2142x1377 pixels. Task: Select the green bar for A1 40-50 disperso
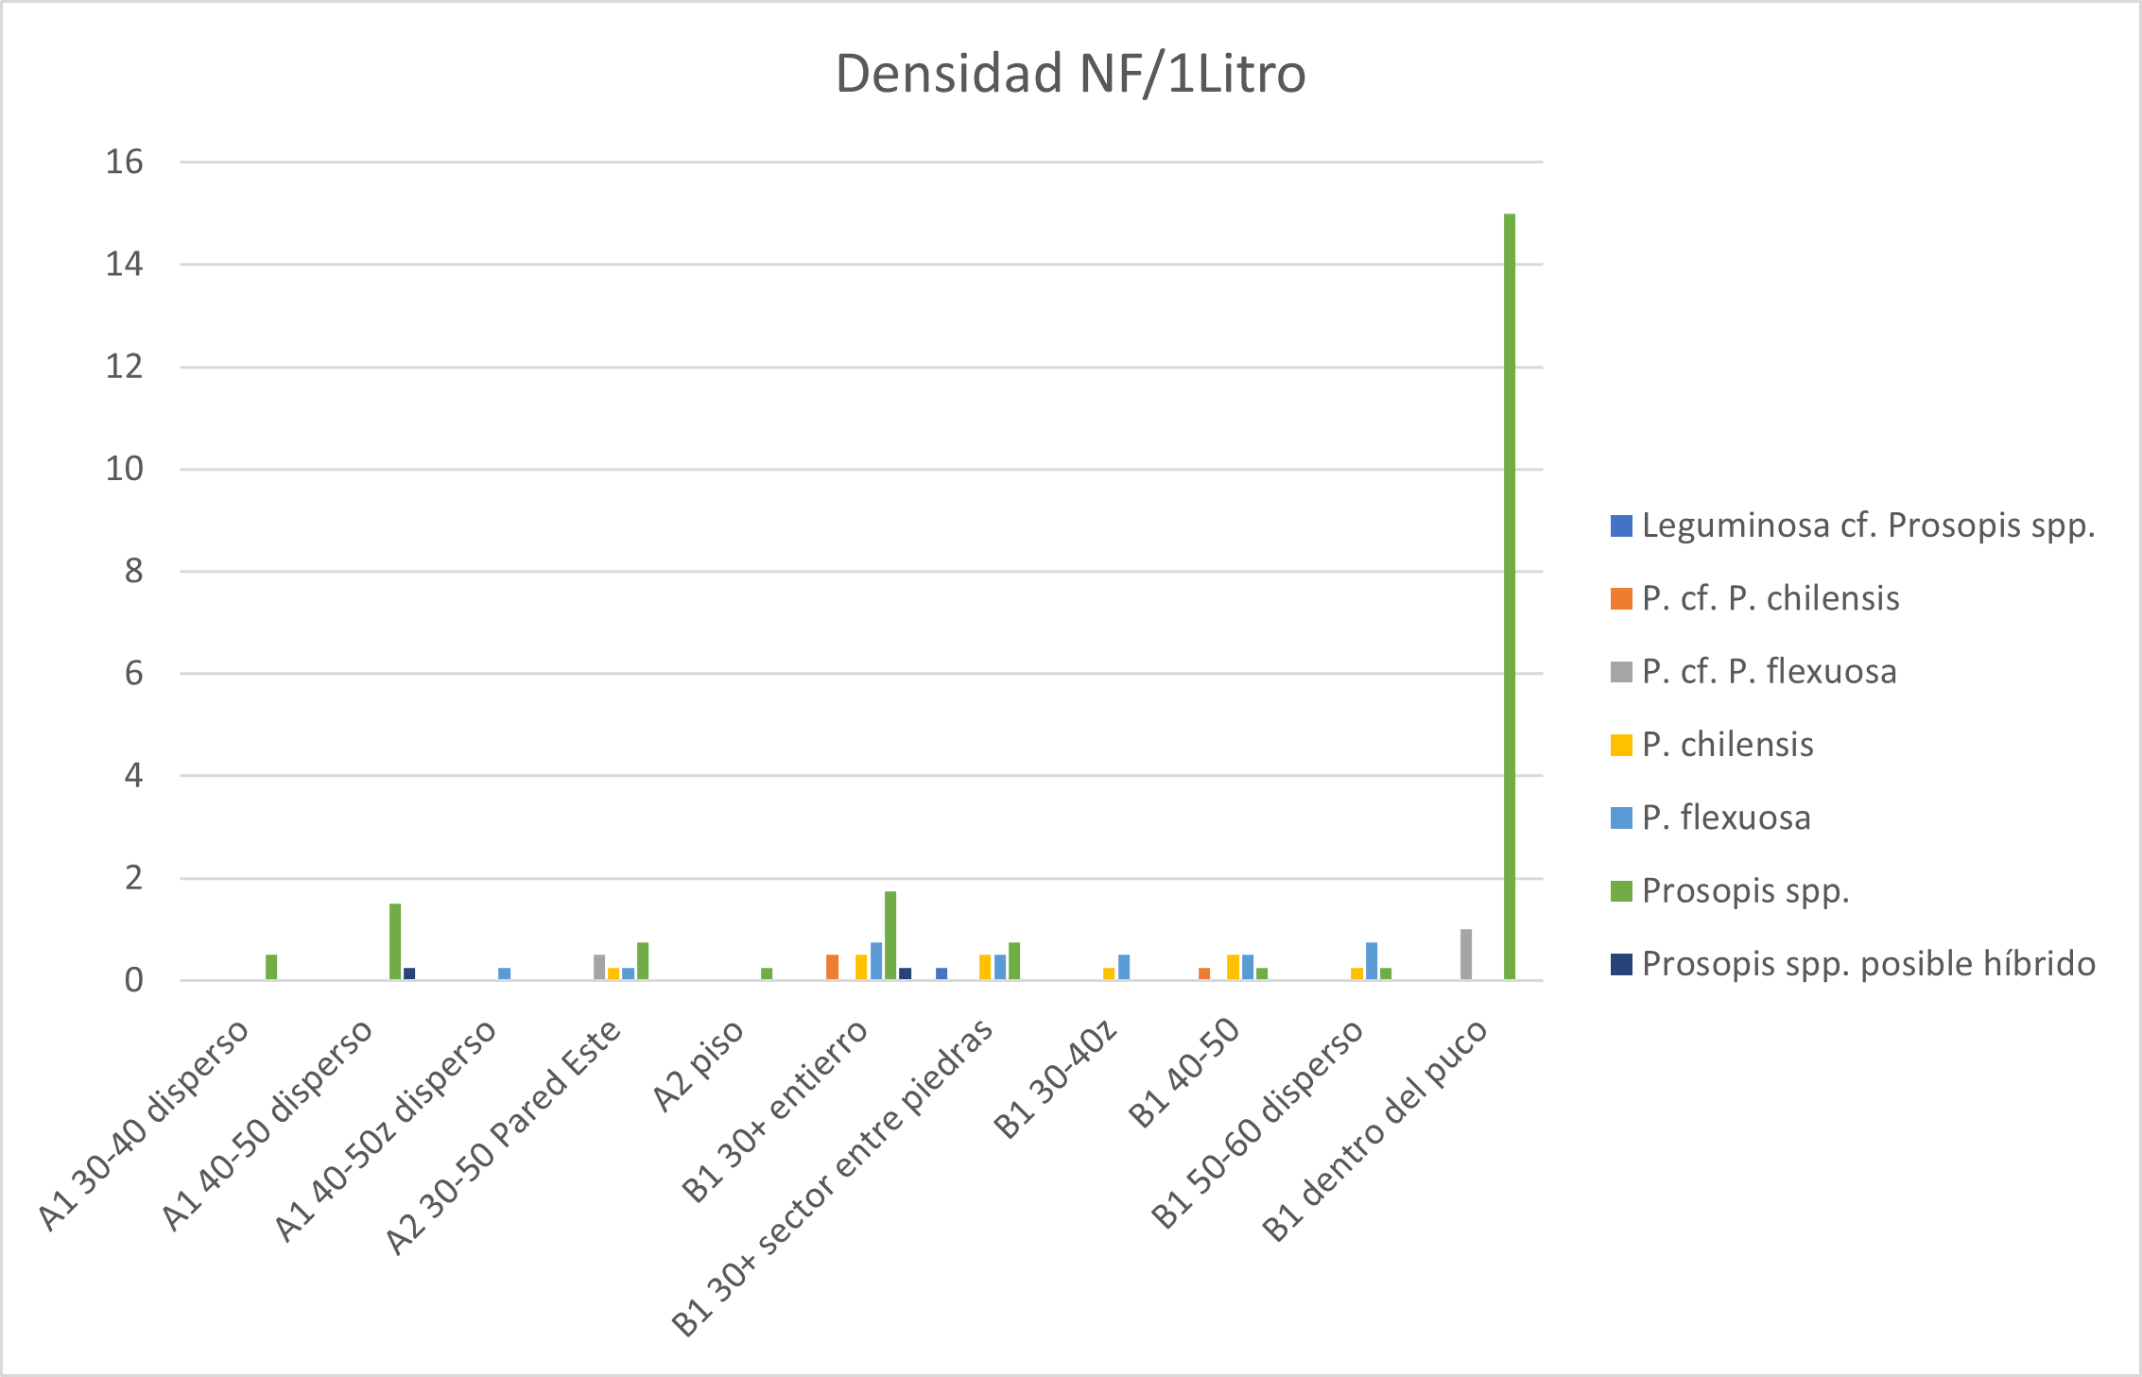point(395,941)
